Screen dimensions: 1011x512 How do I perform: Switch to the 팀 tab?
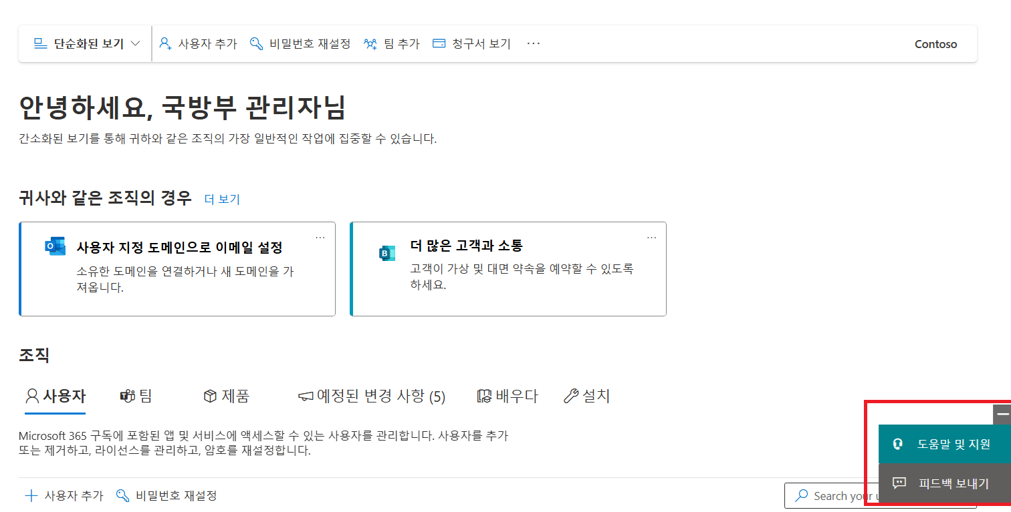(x=136, y=396)
